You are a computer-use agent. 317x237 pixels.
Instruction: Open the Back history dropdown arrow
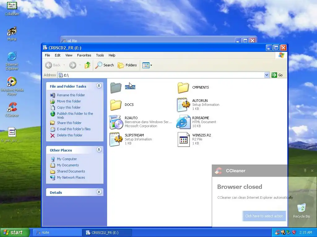64,65
